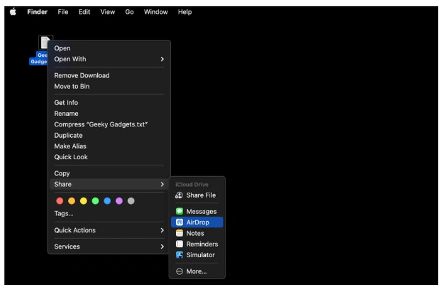Apply the purple tag color

[119, 201]
